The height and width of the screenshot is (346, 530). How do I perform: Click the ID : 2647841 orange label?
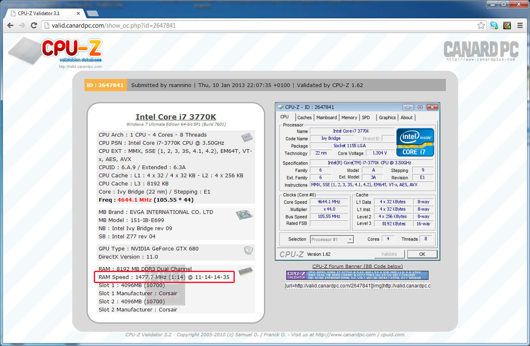coord(106,85)
